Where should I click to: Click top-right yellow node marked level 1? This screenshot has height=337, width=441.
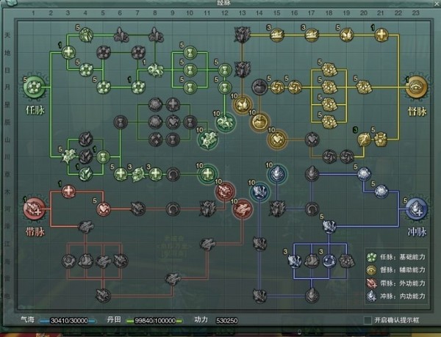pyautogui.click(x=381, y=34)
